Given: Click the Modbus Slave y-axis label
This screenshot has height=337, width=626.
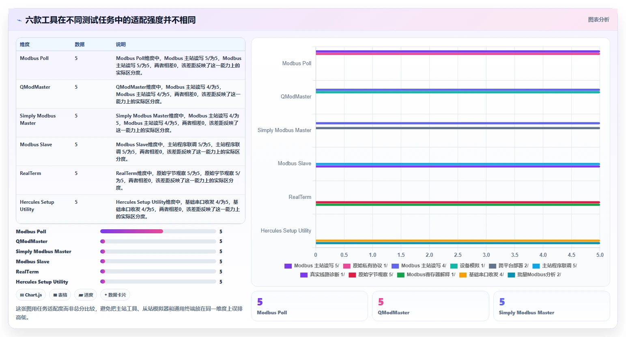Looking at the screenshot, I should point(294,163).
